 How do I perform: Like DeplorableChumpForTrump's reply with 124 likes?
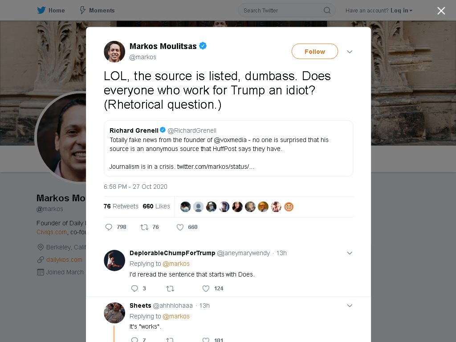206,289
